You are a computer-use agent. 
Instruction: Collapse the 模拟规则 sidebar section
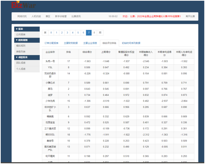tap(27, 40)
